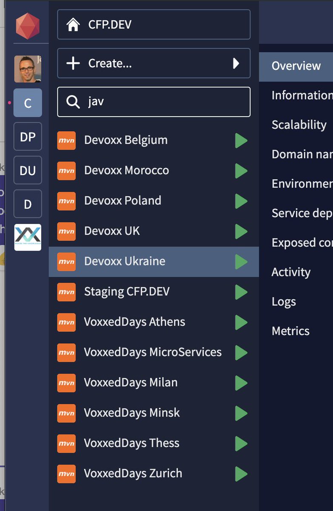Open the Devoxx Poland application
Screen dimensions: 333x511
[x=154, y=201]
